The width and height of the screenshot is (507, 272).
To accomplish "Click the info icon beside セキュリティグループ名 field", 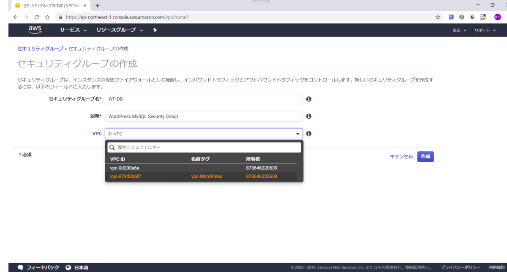I will [x=308, y=98].
